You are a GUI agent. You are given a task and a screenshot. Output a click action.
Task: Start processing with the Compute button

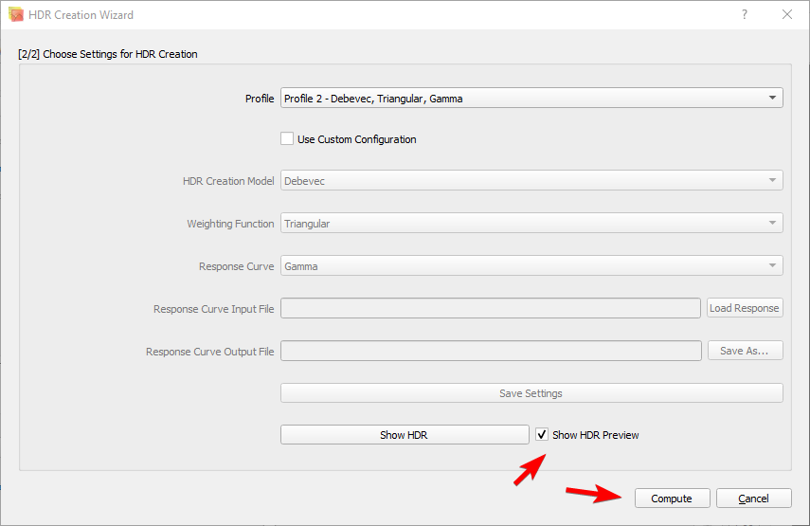click(671, 499)
